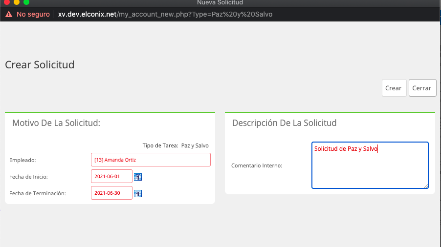Click the No seguro warning icon
Image resolution: width=441 pixels, height=247 pixels.
coord(9,14)
